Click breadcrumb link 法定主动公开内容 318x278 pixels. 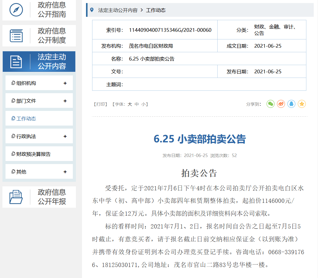tap(118, 10)
